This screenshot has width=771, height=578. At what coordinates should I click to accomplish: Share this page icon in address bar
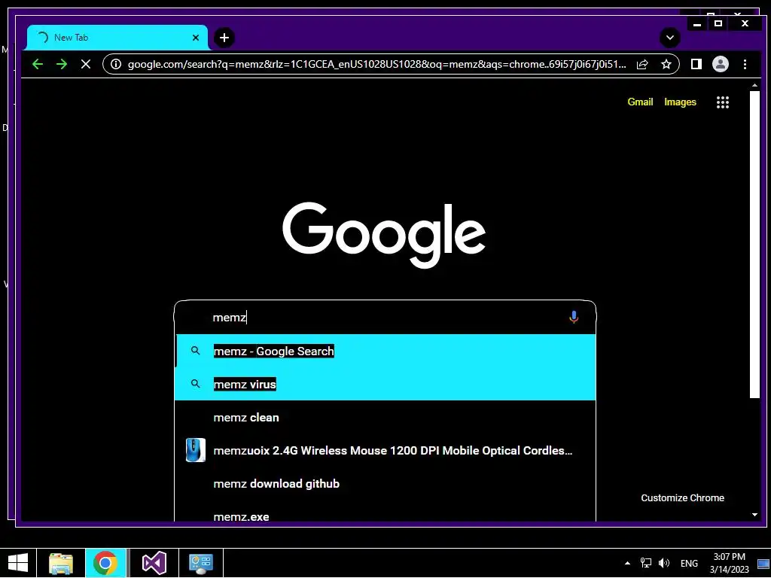pos(642,65)
